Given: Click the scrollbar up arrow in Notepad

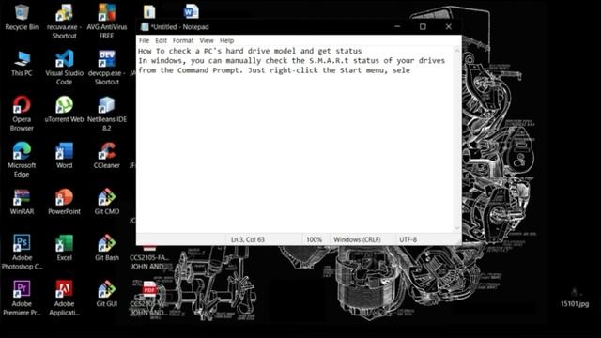Looking at the screenshot, I should pyautogui.click(x=457, y=50).
